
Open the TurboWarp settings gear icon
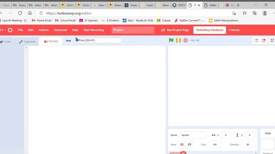click(x=10, y=30)
